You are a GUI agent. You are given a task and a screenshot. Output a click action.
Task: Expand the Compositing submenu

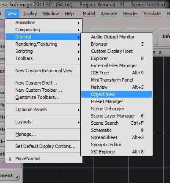[44, 30]
